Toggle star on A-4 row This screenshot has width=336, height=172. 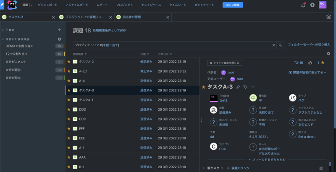tap(69, 81)
